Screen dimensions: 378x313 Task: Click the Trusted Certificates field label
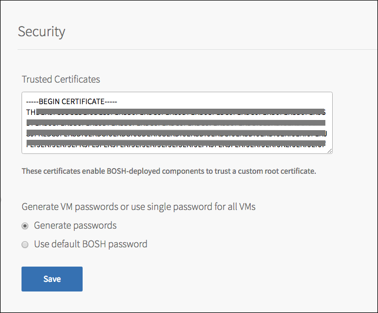click(x=61, y=79)
